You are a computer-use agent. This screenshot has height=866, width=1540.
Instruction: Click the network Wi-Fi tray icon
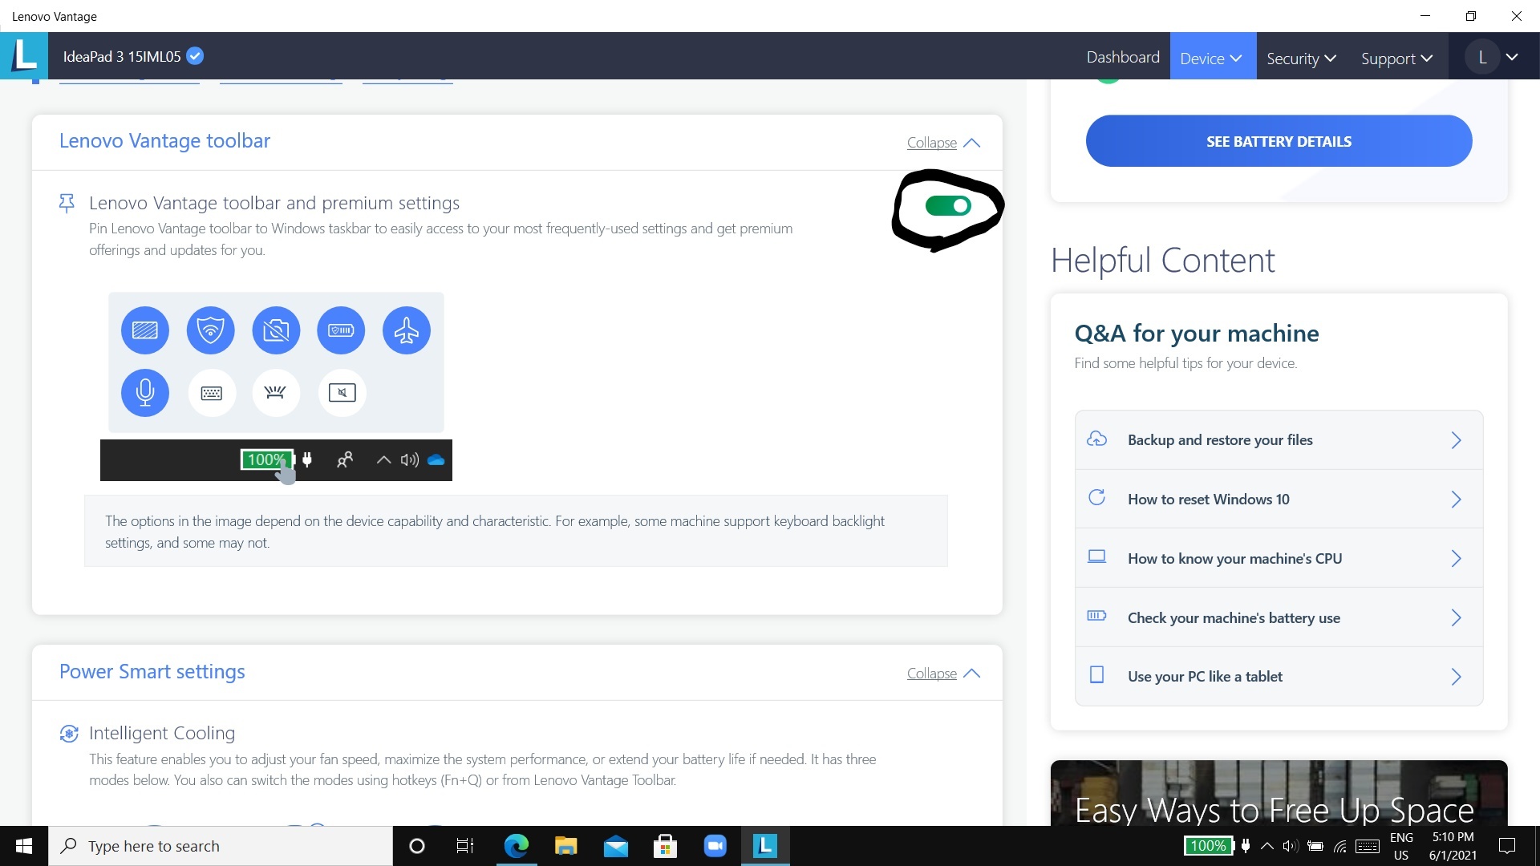pos(1339,846)
